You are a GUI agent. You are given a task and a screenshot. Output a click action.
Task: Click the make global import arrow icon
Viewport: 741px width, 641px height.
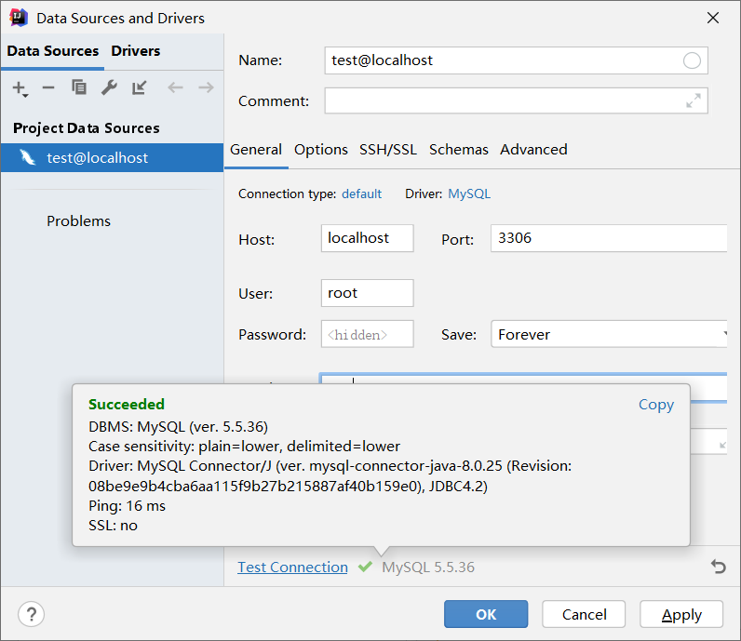tap(140, 87)
